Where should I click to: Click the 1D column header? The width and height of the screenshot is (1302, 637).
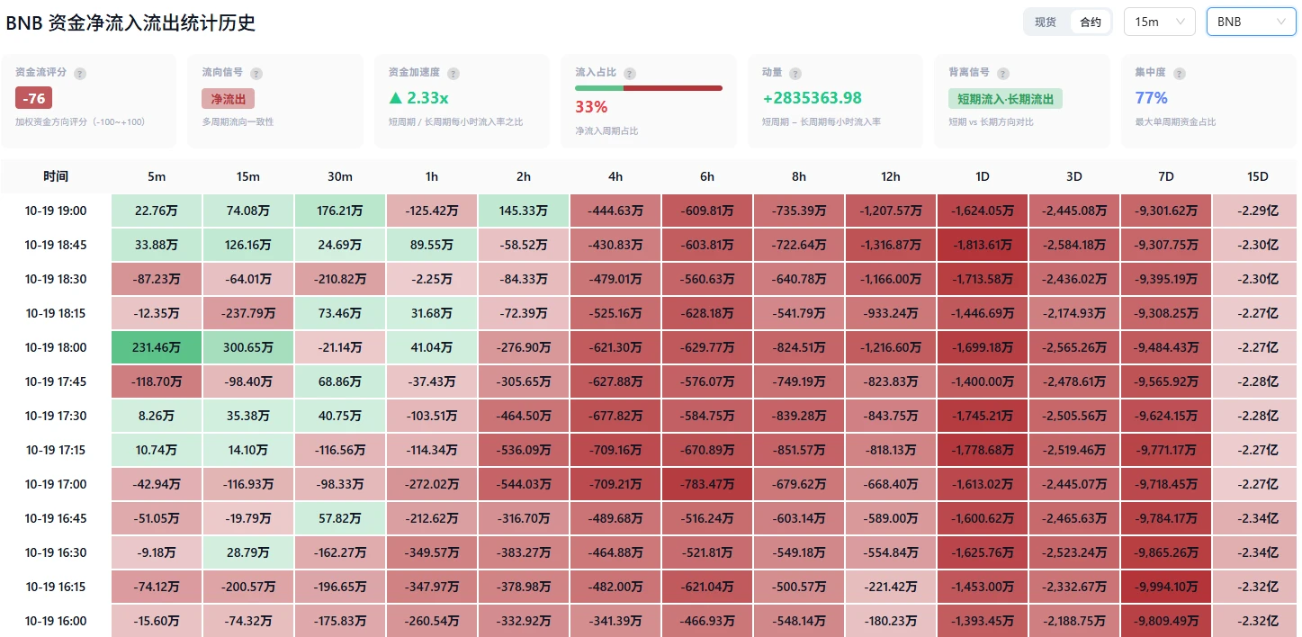pyautogui.click(x=983, y=176)
